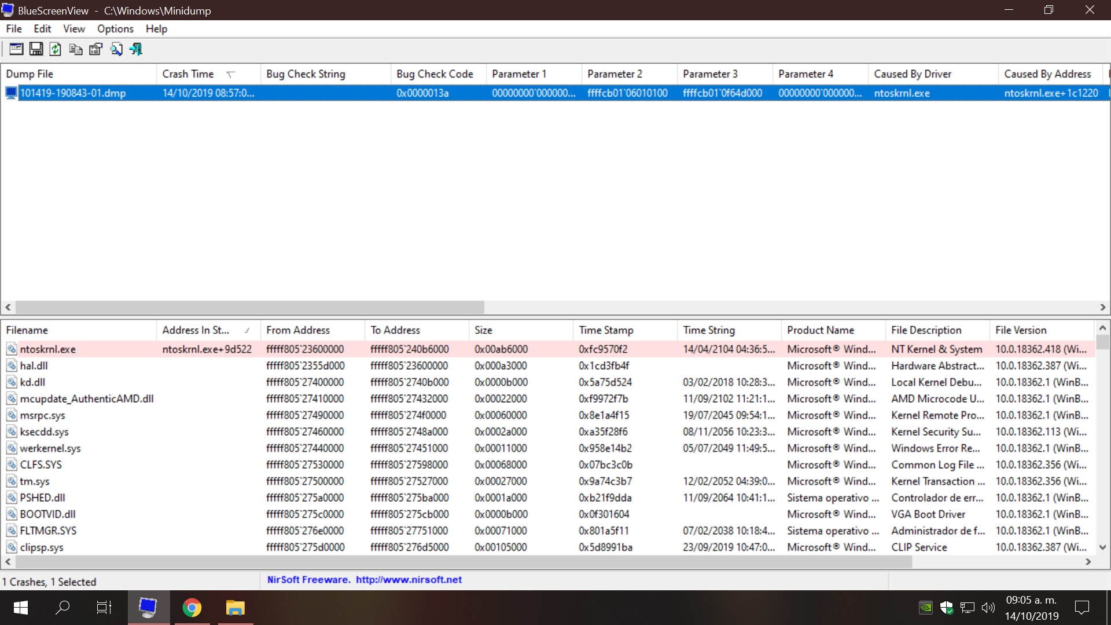1111x625 pixels.
Task: Open Properties via the toolbar icon
Action: click(95, 49)
